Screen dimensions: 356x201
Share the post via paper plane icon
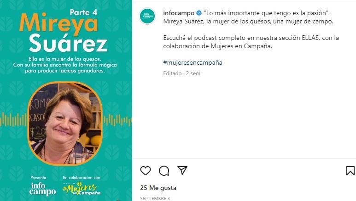click(182, 170)
